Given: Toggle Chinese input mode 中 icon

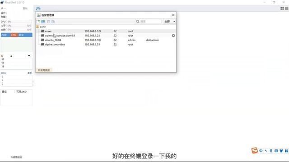Looking at the screenshot, I should pyautogui.click(x=261, y=151).
